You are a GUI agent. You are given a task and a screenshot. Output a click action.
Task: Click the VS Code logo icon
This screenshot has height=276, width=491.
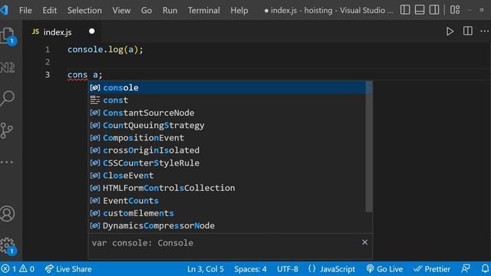(5, 10)
